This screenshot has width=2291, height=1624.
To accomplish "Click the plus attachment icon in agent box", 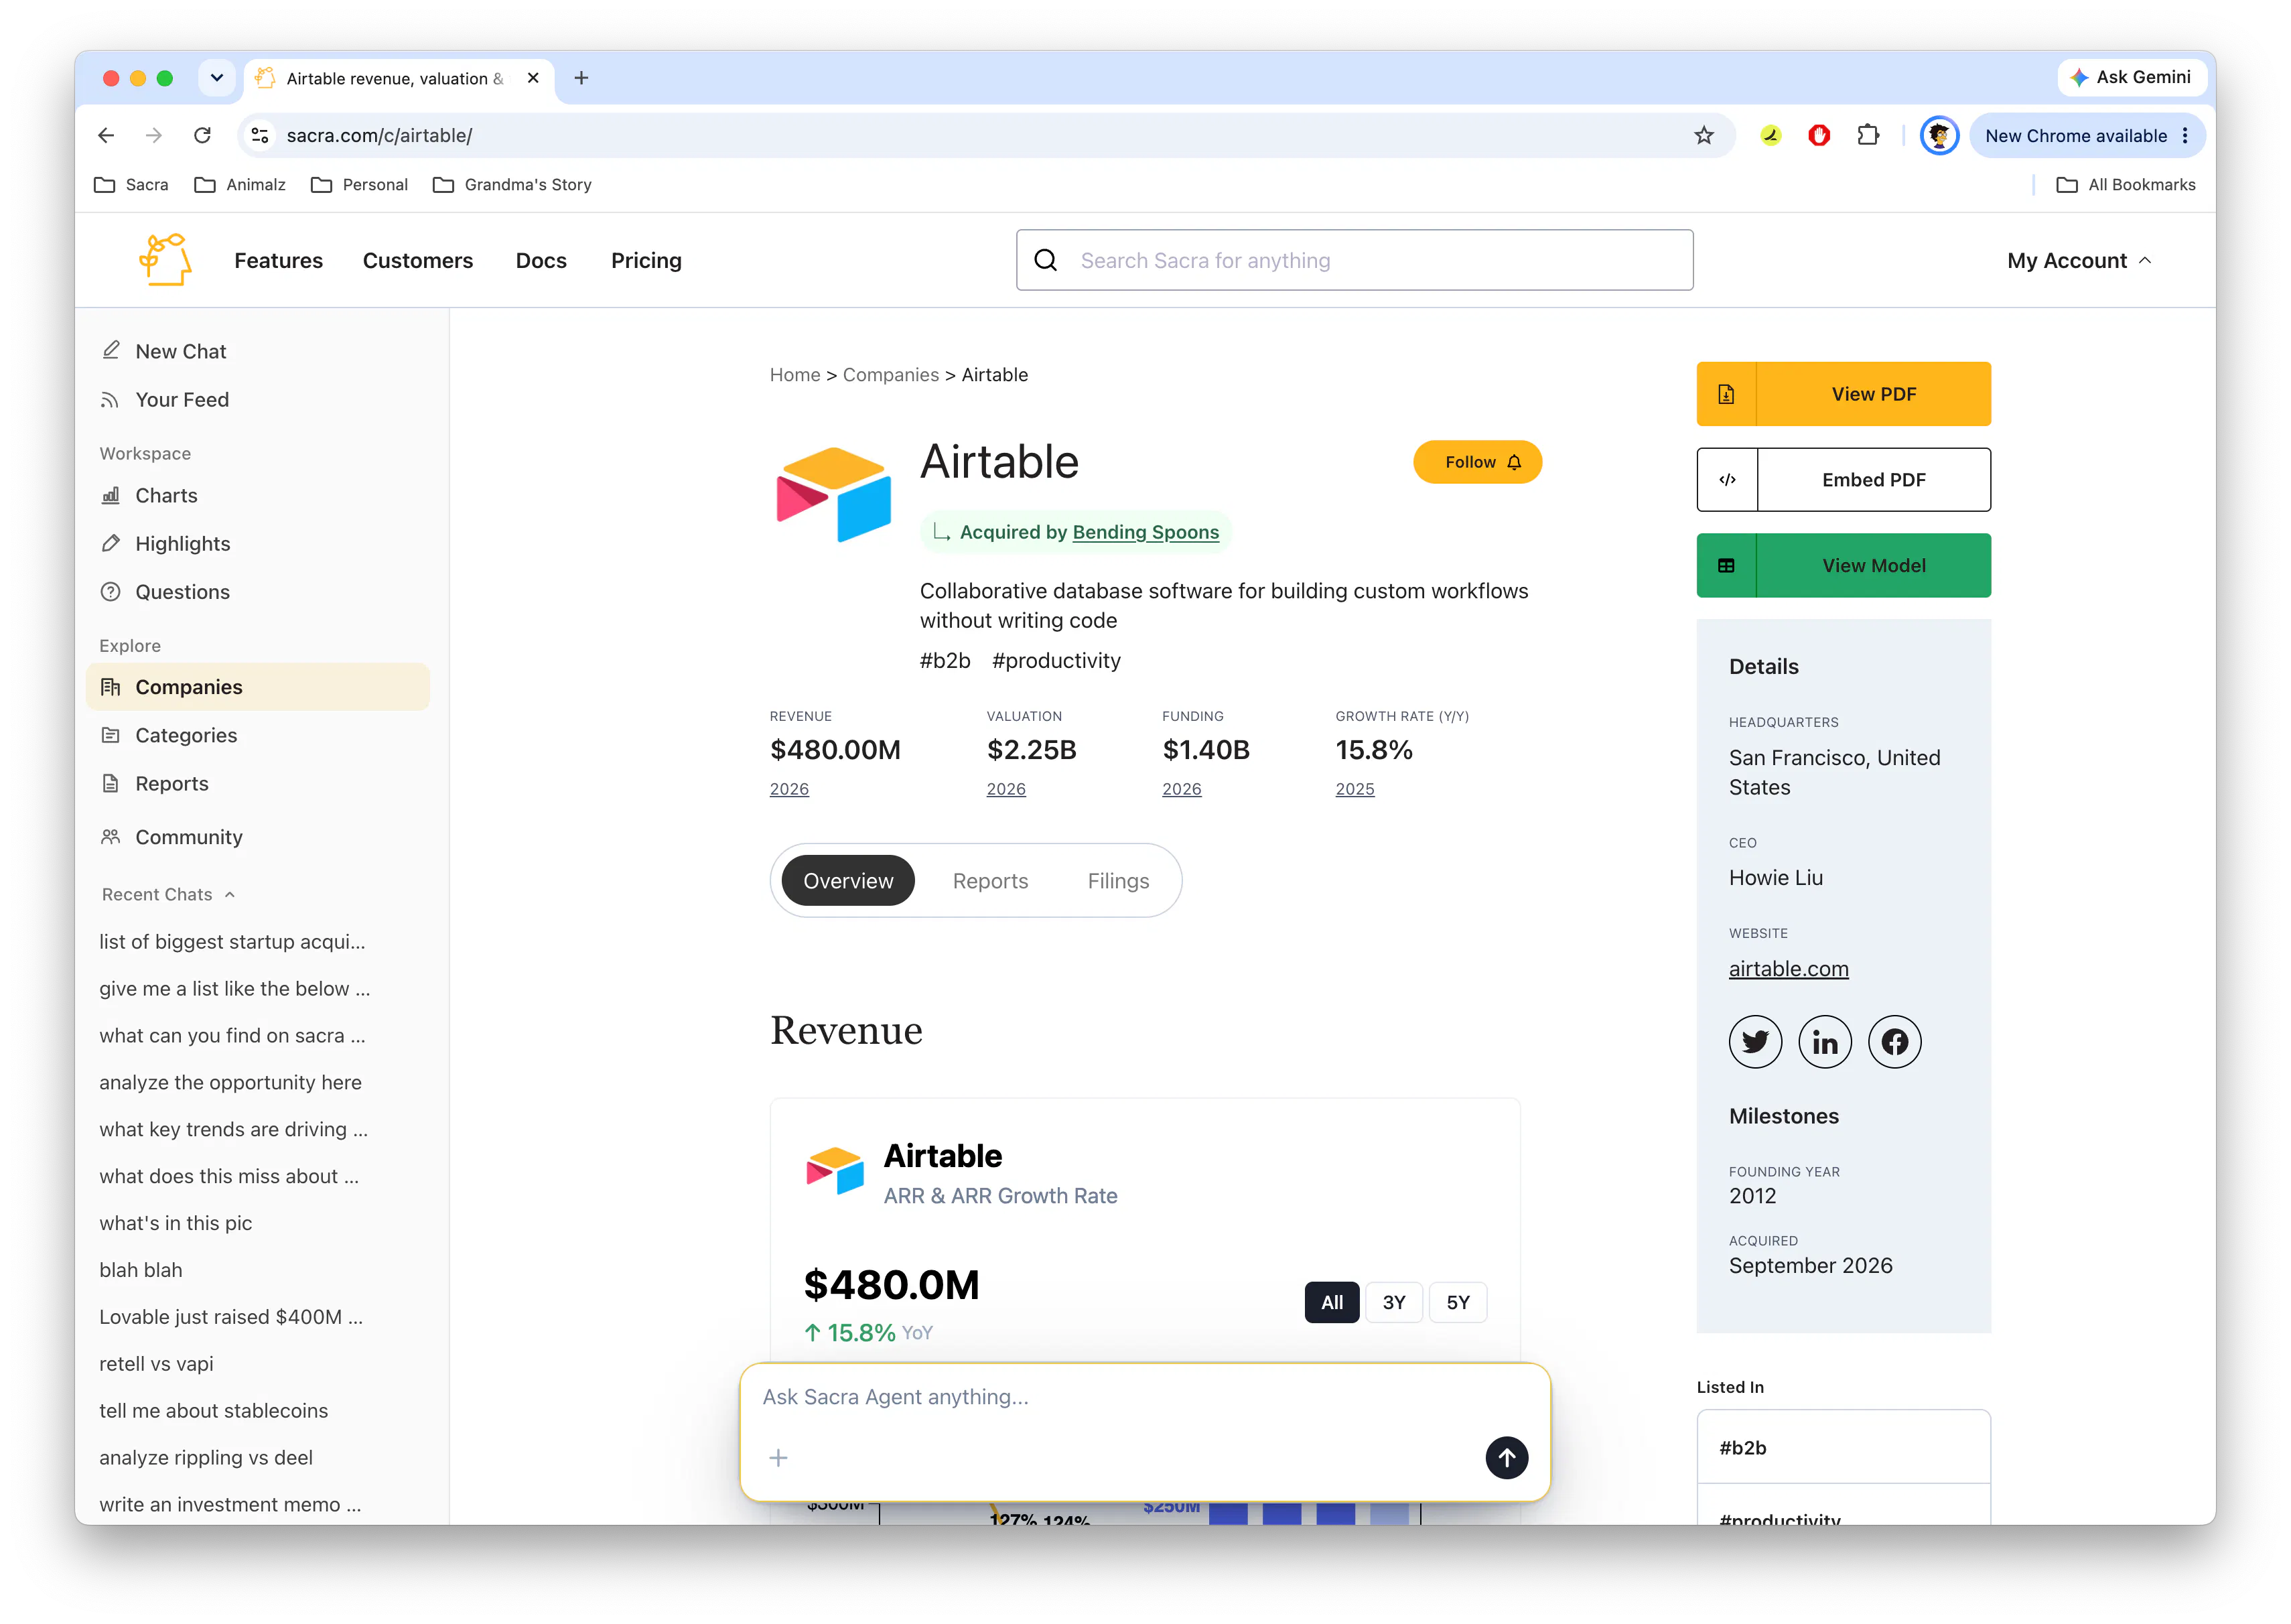I will [778, 1458].
